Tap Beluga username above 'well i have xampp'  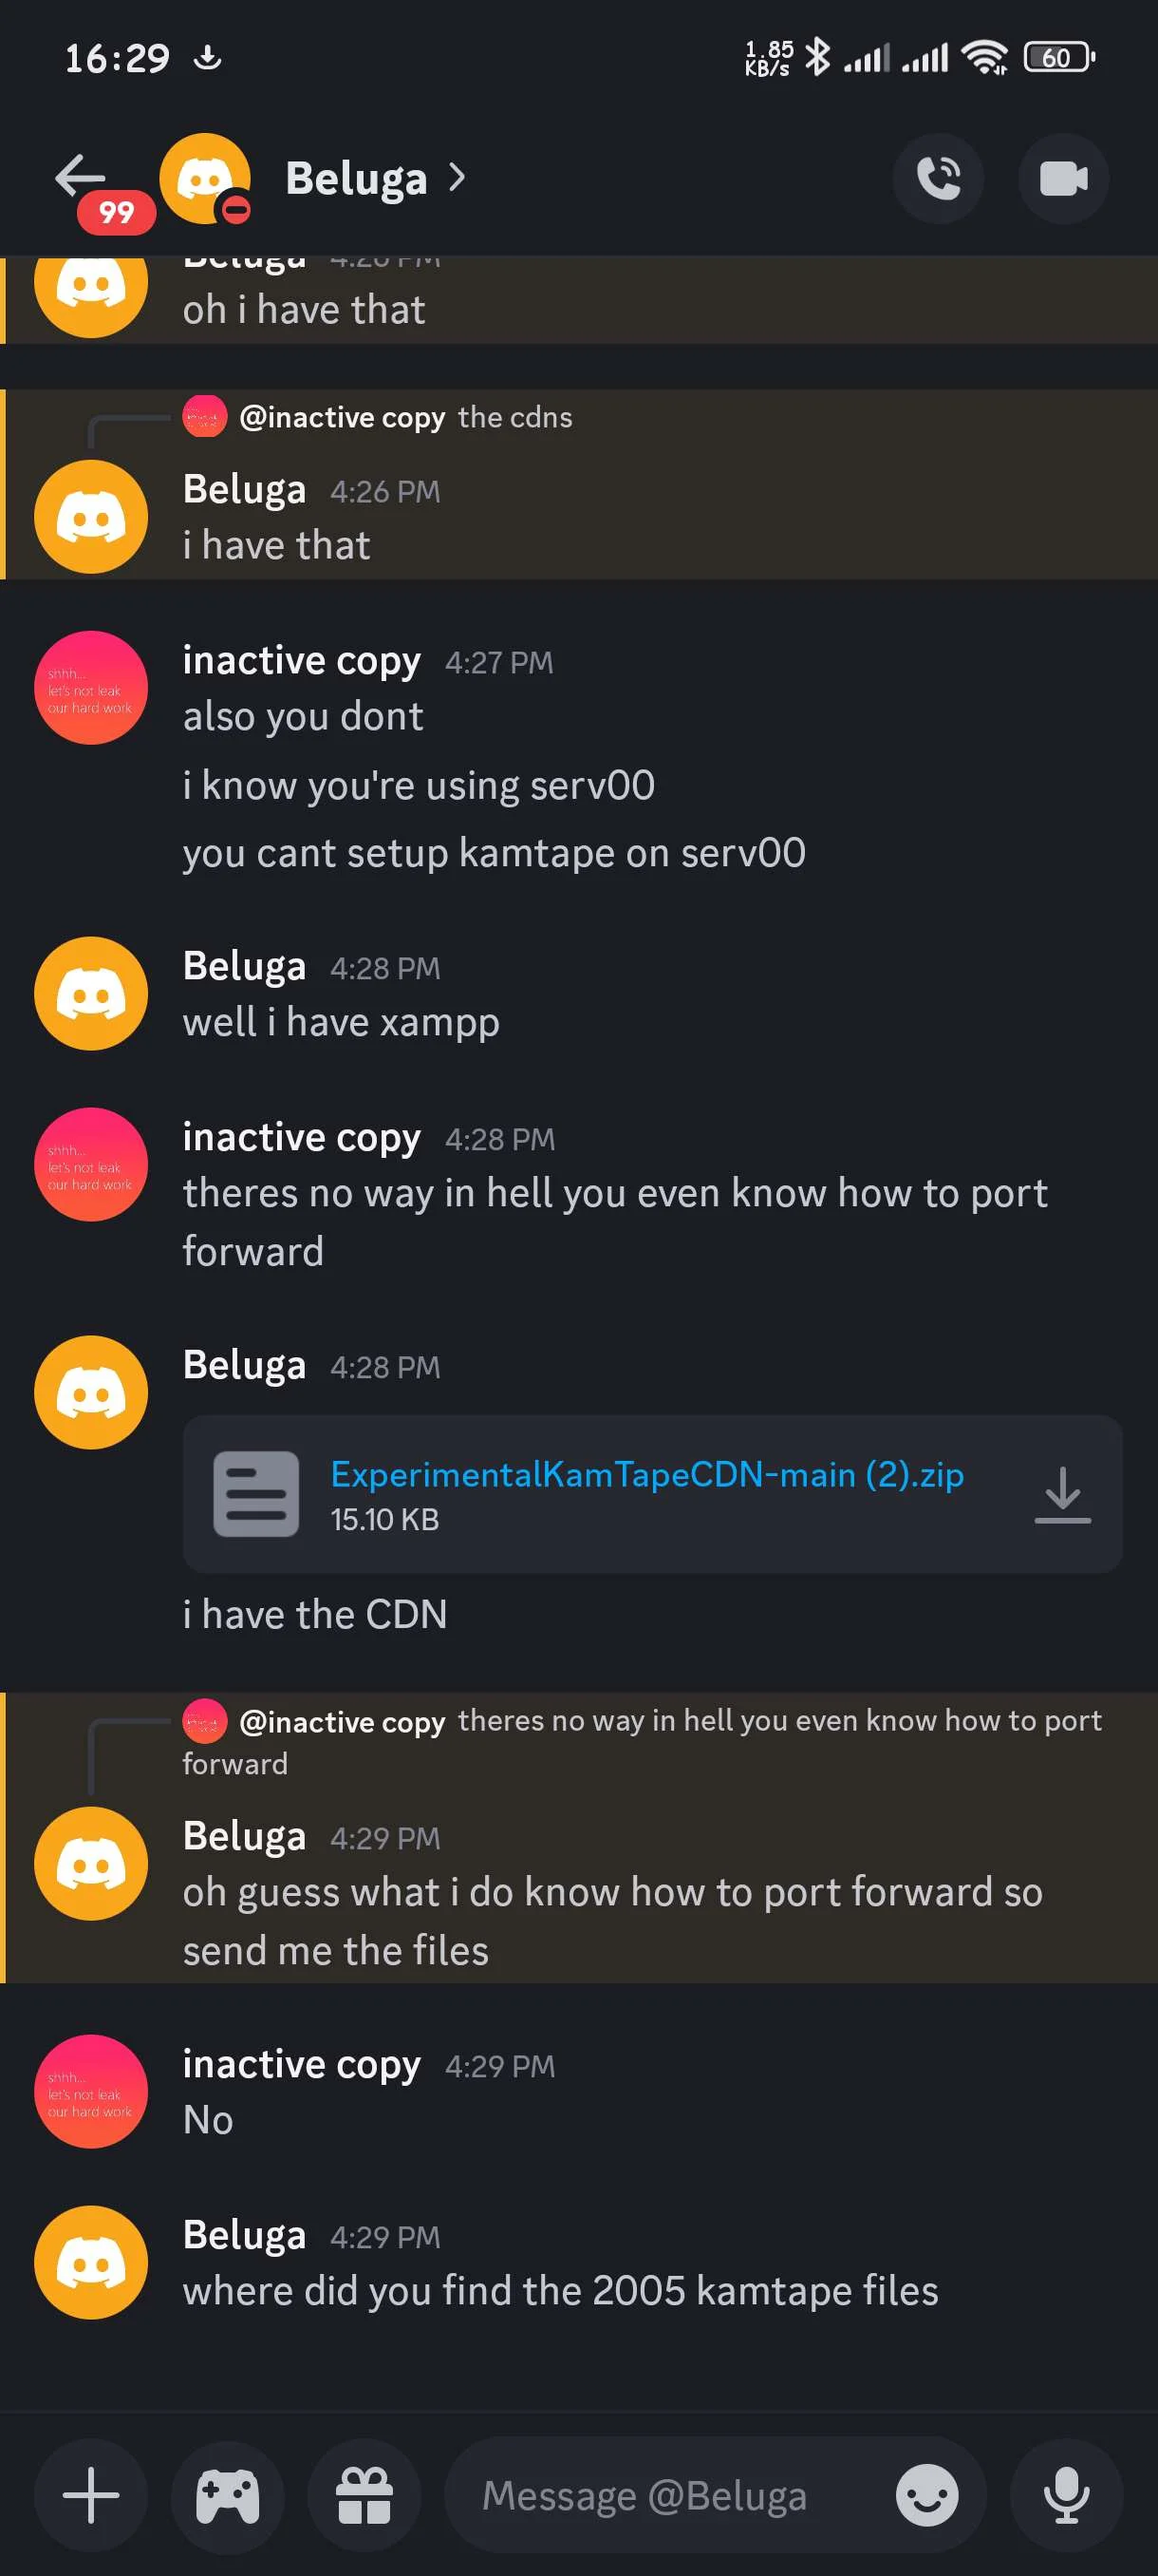click(244, 966)
